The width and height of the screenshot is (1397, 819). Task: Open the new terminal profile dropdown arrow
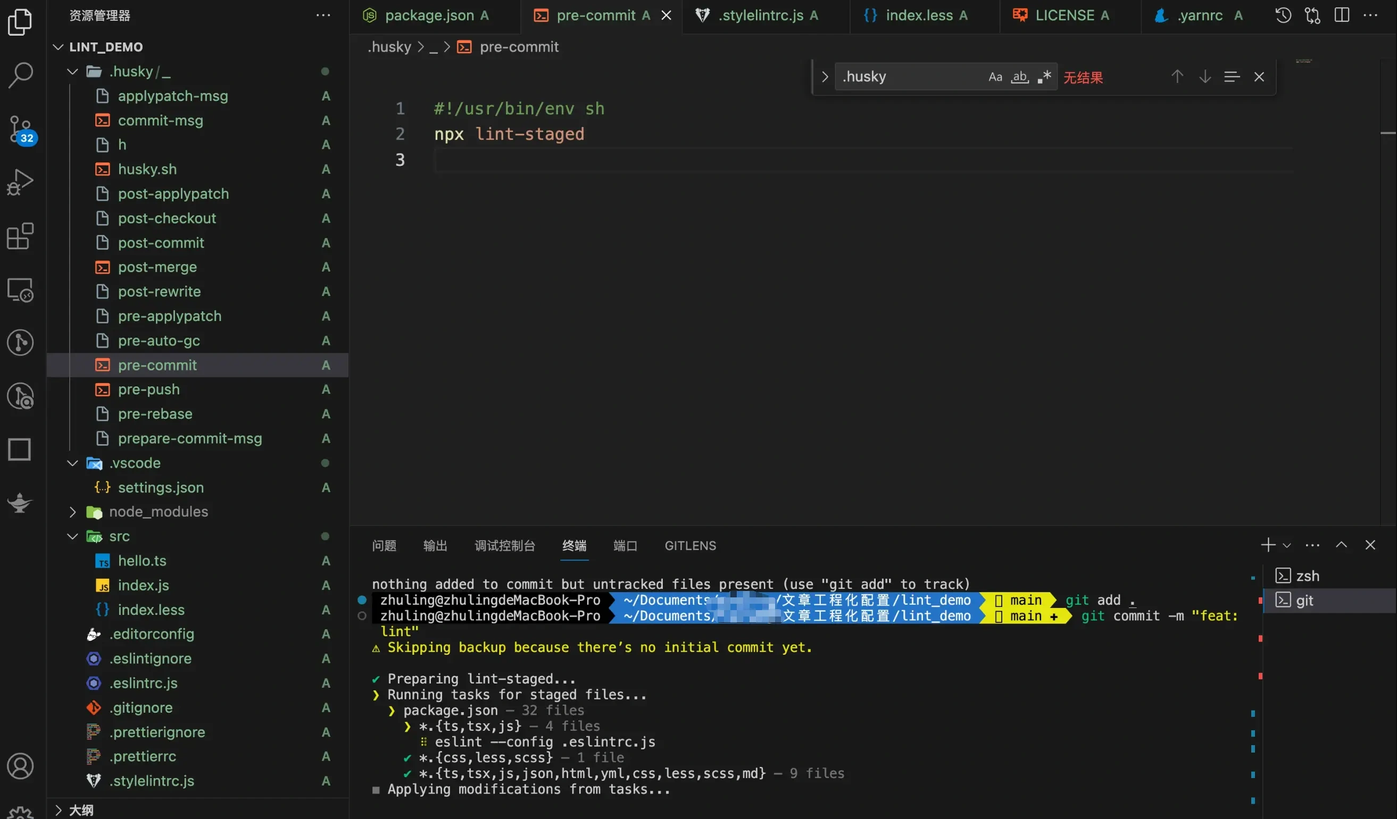(1287, 545)
